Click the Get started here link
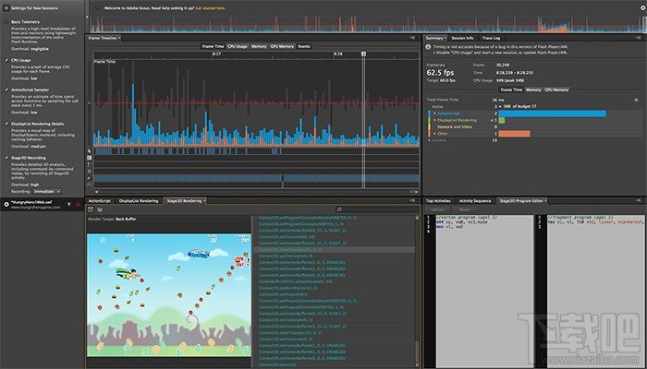Screen dimensions: 647x369 [x=211, y=7]
